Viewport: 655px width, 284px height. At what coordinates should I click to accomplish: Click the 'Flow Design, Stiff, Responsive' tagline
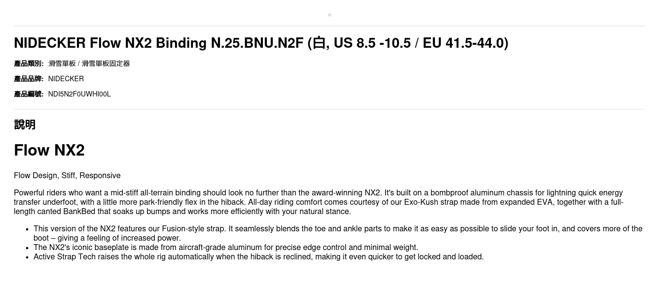point(67,176)
